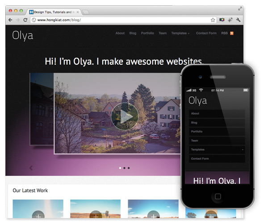268x223 pixels.
Task: Click the RSS link in the navigation
Action: coord(224,33)
